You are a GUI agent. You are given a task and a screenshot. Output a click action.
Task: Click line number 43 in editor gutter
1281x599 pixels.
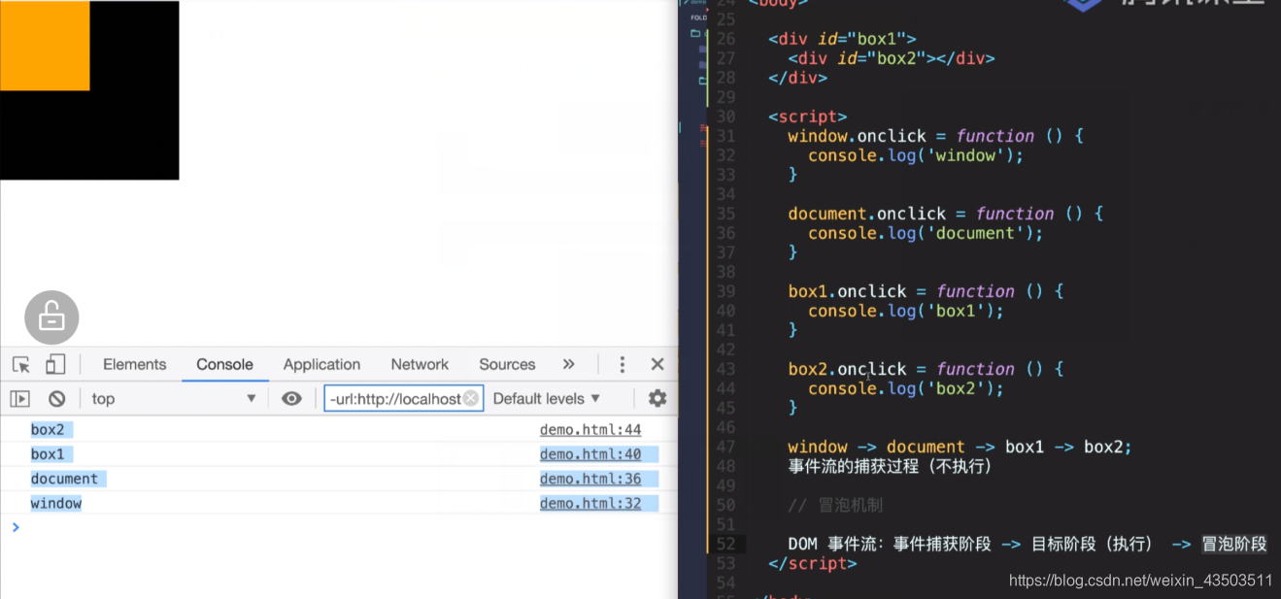(x=726, y=369)
